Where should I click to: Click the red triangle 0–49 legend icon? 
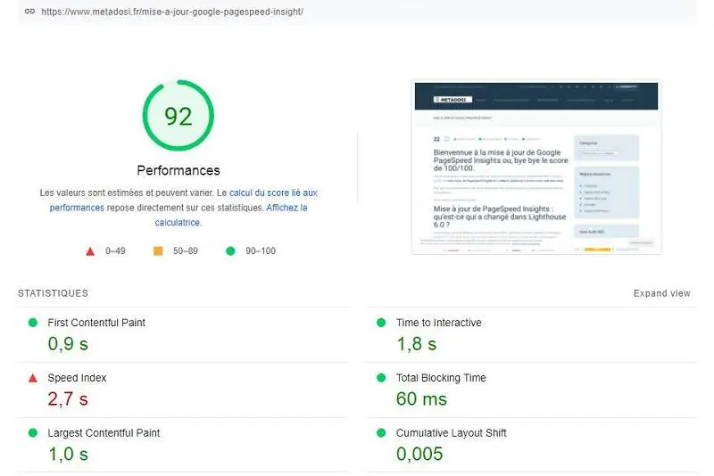tap(90, 251)
